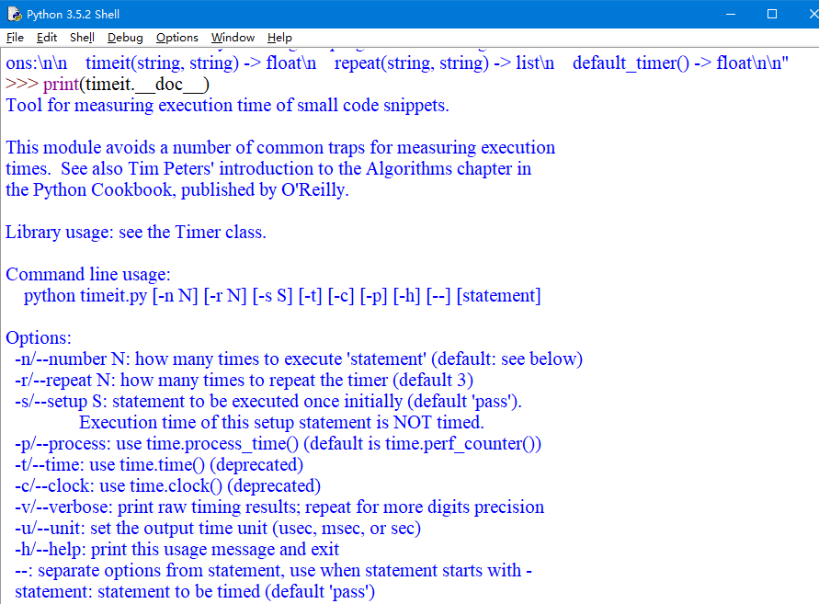Open the Window menu
The image size is (819, 604).
tap(233, 38)
